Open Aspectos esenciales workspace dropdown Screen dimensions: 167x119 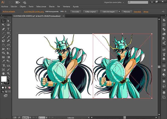click(114, 2)
